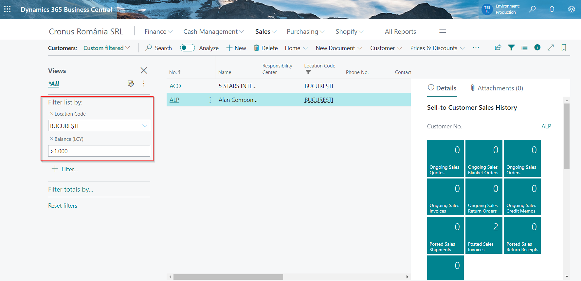Viewport: 581px width, 281px height.
Task: Expand the Sales navigation menu
Action: (x=266, y=31)
